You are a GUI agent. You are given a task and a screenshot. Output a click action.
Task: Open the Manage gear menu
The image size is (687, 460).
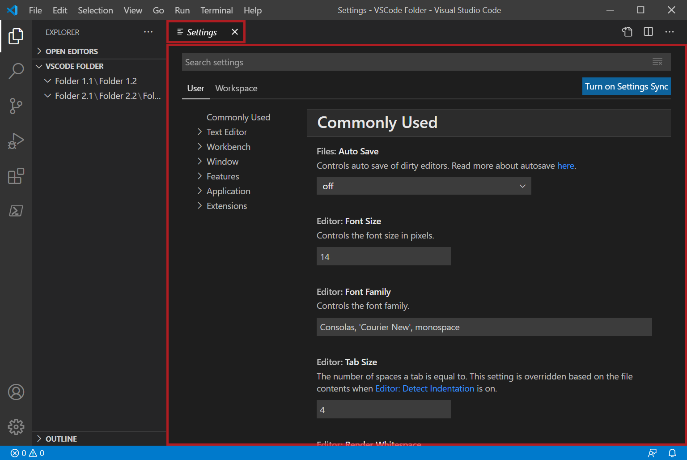point(17,427)
